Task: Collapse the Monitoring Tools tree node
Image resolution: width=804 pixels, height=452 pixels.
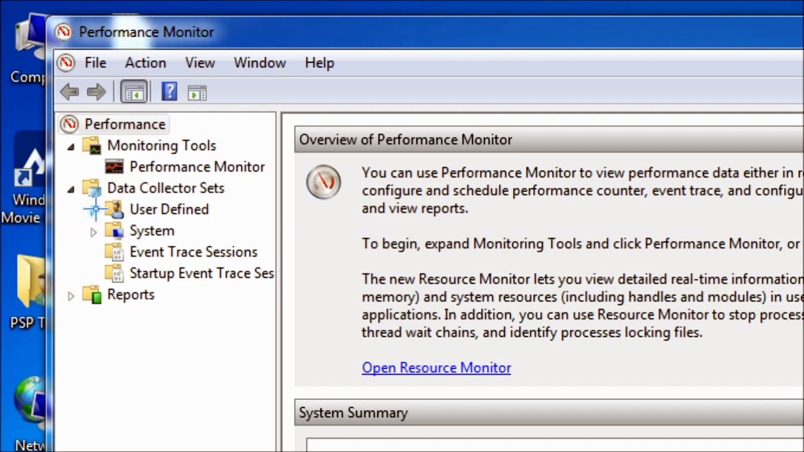Action: click(70, 147)
